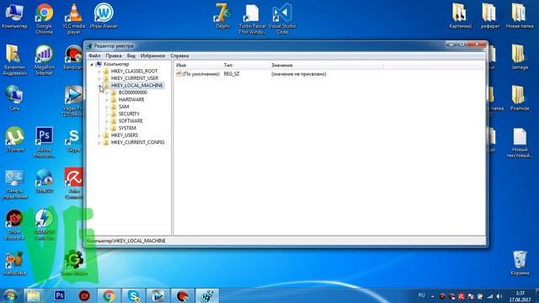Expand the HKEY_USERS key
The height and width of the screenshot is (303, 539).
99,136
